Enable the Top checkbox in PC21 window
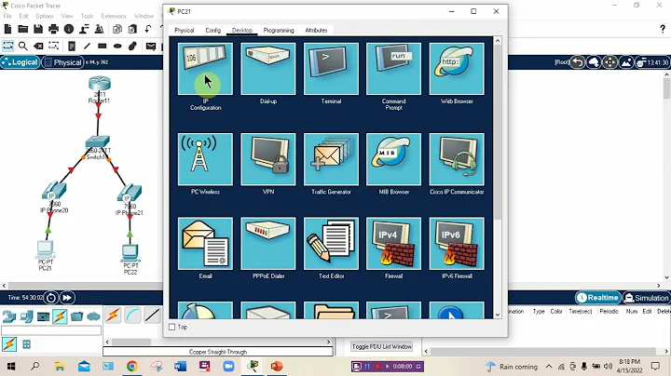 (x=172, y=327)
